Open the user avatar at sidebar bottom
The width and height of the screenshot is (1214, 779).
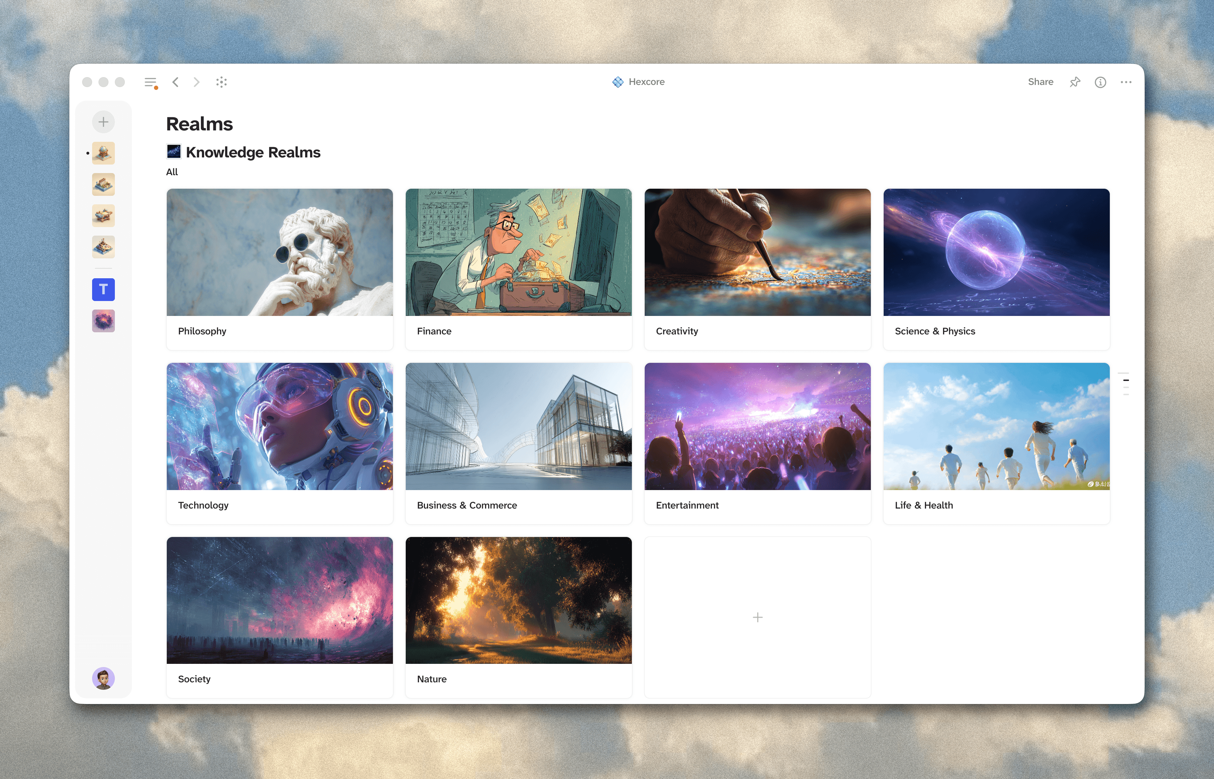103,678
